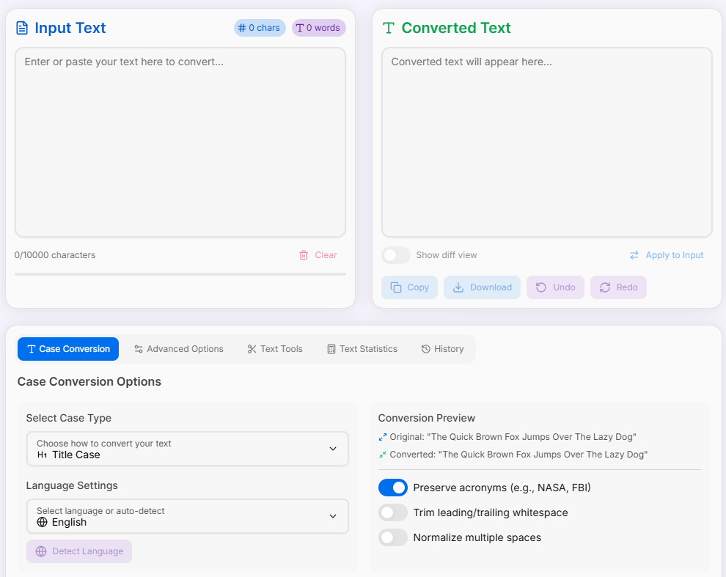This screenshot has width=726, height=577.
Task: Open the Text Tools tab
Action: tap(275, 349)
